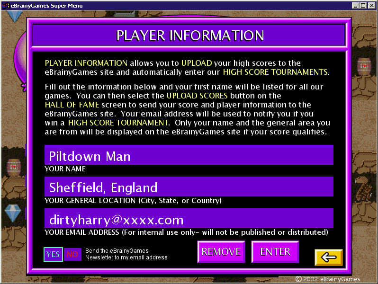This screenshot has width=378, height=284.
Task: Click the ENTER button
Action: click(275, 252)
